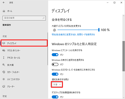The width and height of the screenshot is (125, 99).
Task: Click scrollbar up arrow in right pane
Action: [123, 16]
